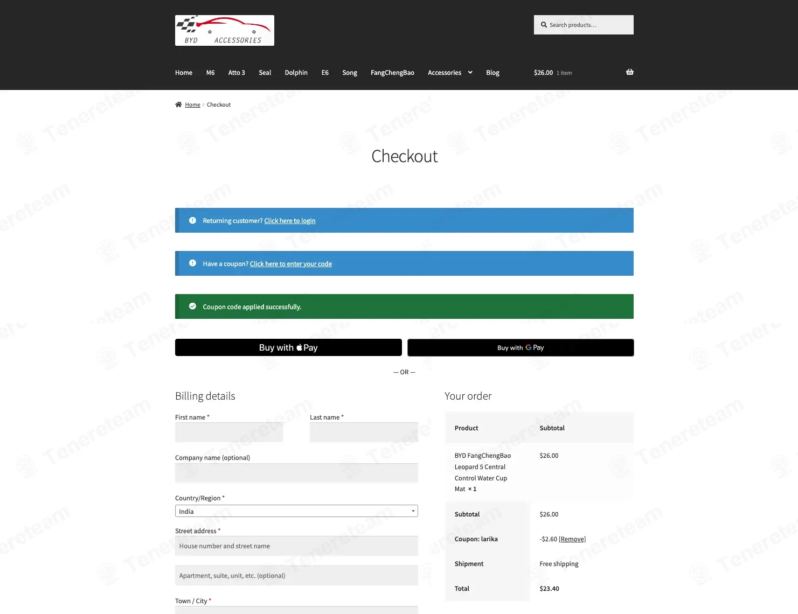This screenshot has width=798, height=614.
Task: Click the search magnifier icon
Action: (x=544, y=25)
